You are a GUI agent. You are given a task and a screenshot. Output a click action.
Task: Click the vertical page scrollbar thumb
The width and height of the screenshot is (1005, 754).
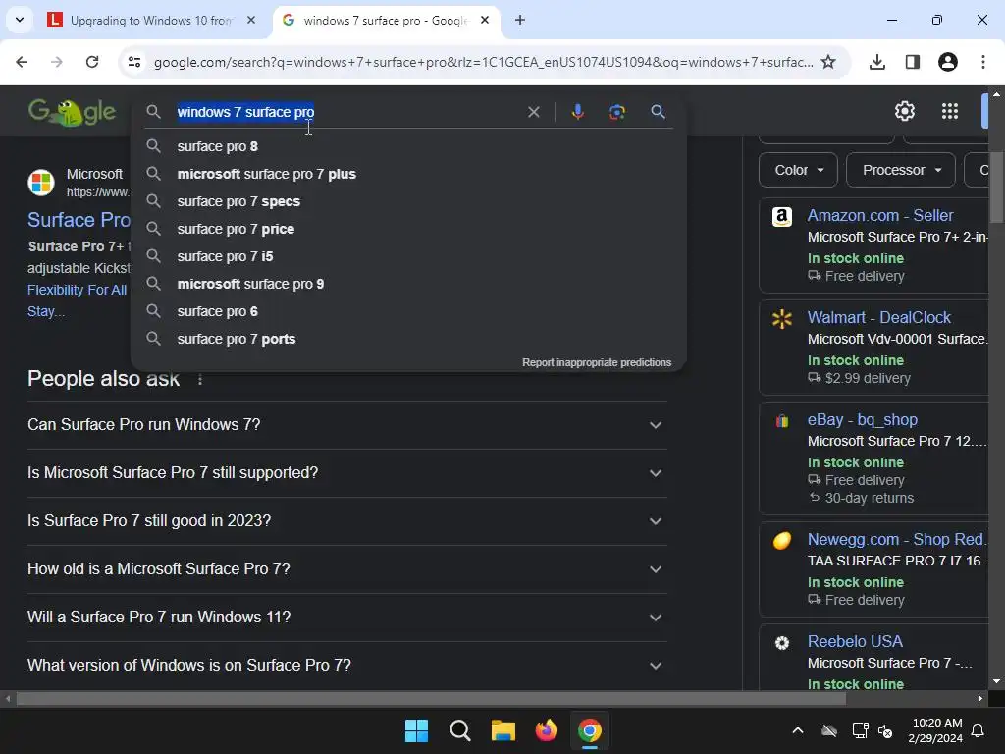click(996, 188)
